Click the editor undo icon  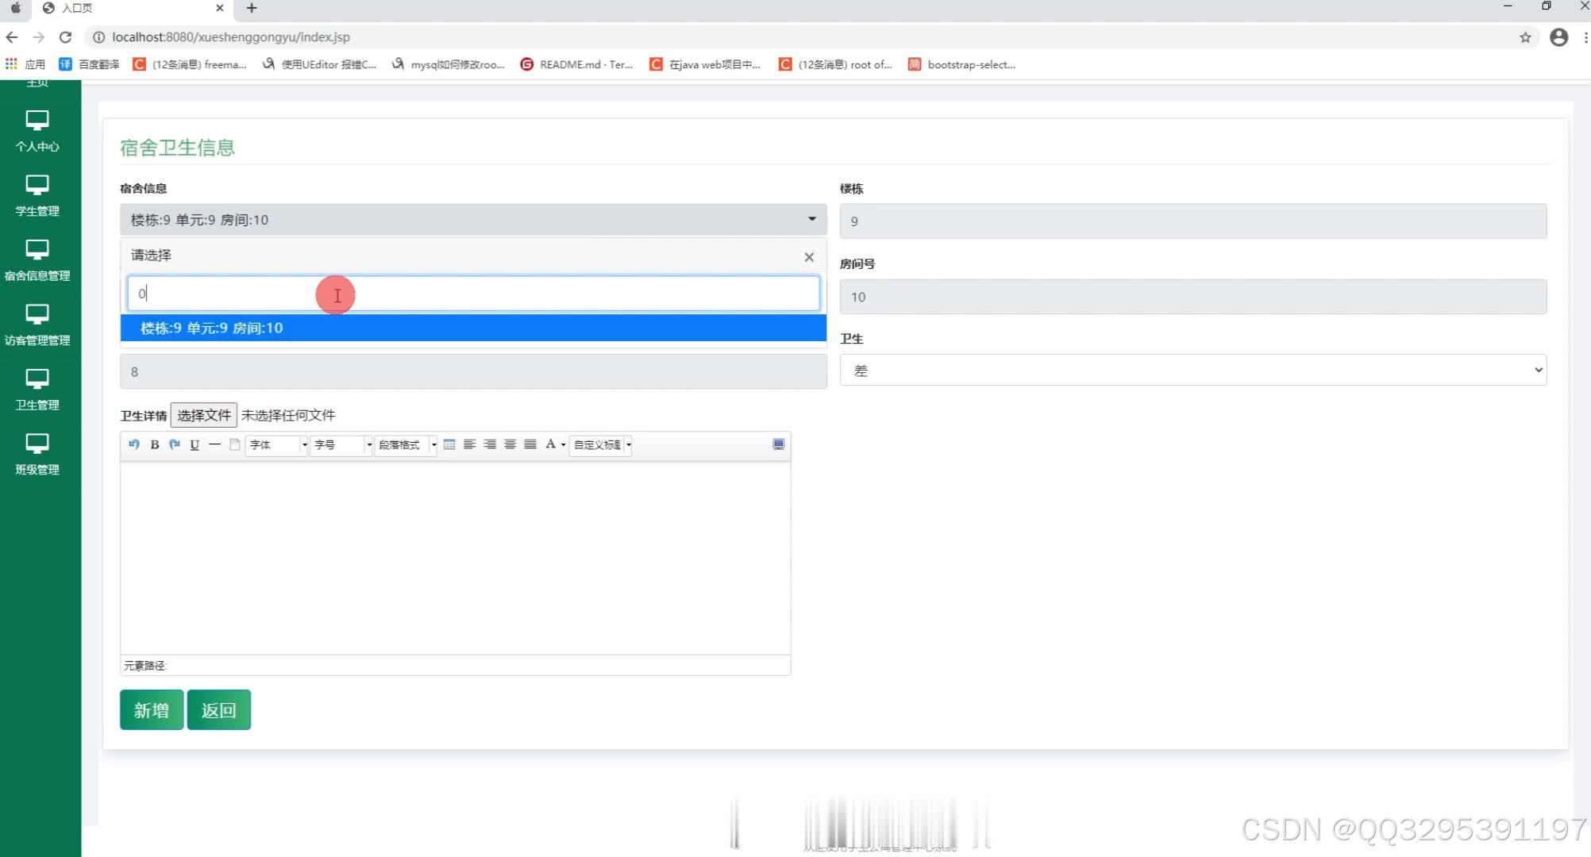coord(134,444)
